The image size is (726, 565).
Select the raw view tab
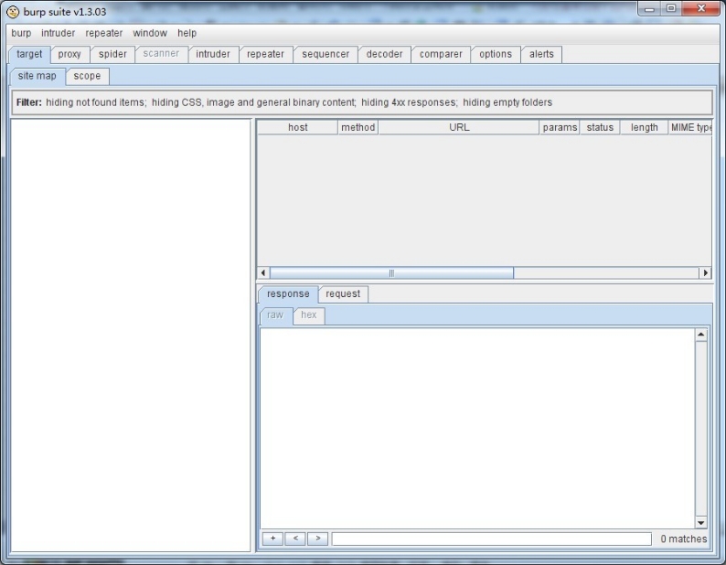point(275,315)
